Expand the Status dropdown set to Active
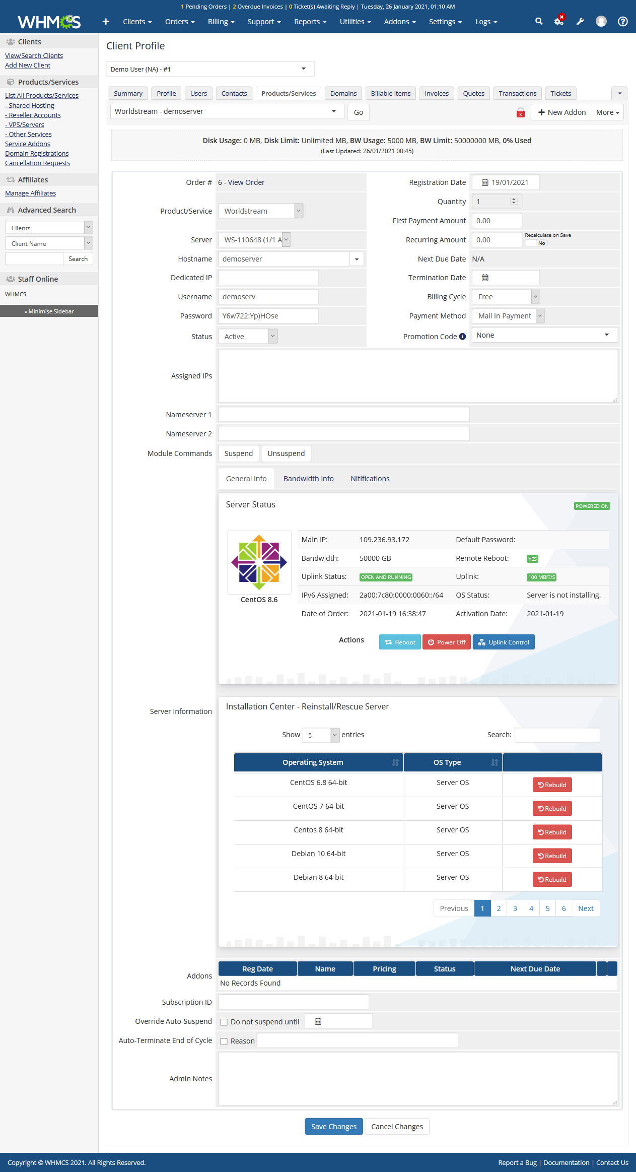This screenshot has width=636, height=1172. point(248,337)
